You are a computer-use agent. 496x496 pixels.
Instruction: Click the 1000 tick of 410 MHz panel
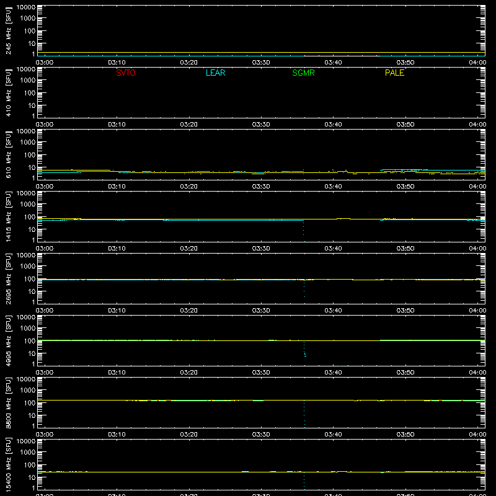coord(28,81)
